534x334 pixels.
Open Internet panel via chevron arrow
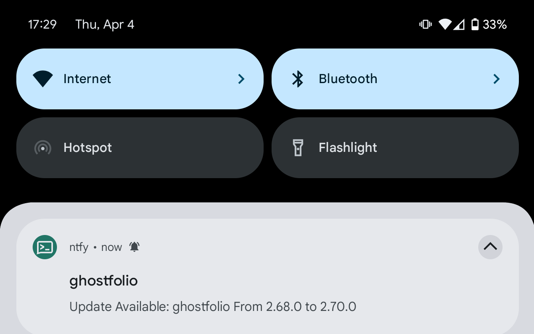coord(241,79)
